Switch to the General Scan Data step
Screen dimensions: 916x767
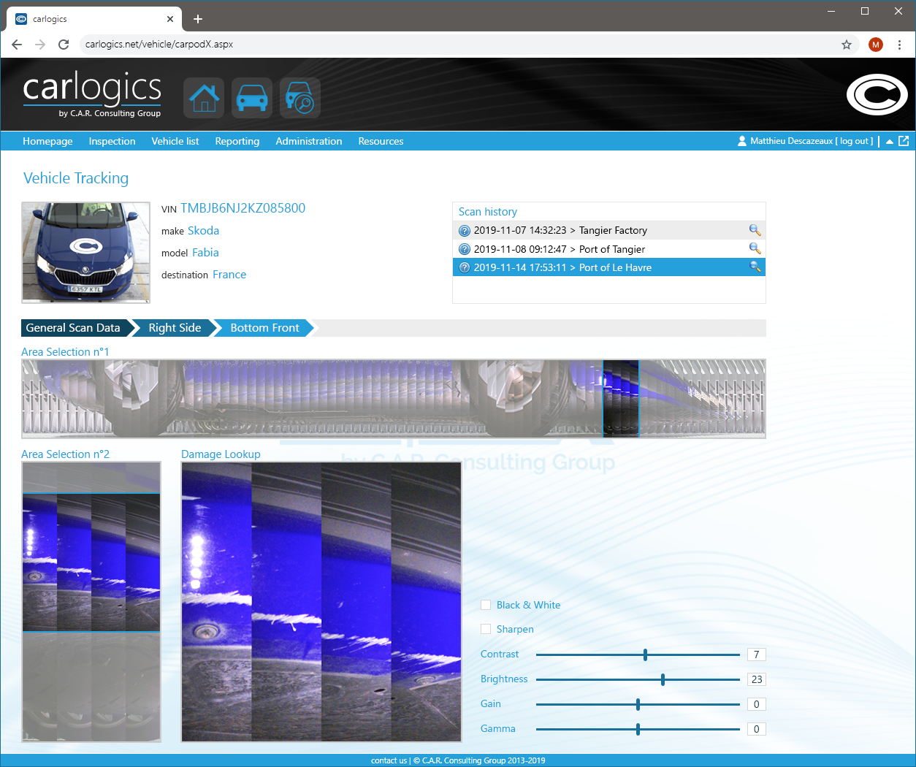pyautogui.click(x=77, y=328)
